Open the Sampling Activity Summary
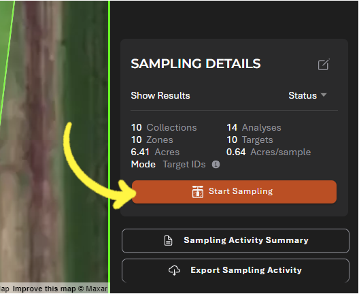This screenshot has height=294, width=359. point(235,241)
